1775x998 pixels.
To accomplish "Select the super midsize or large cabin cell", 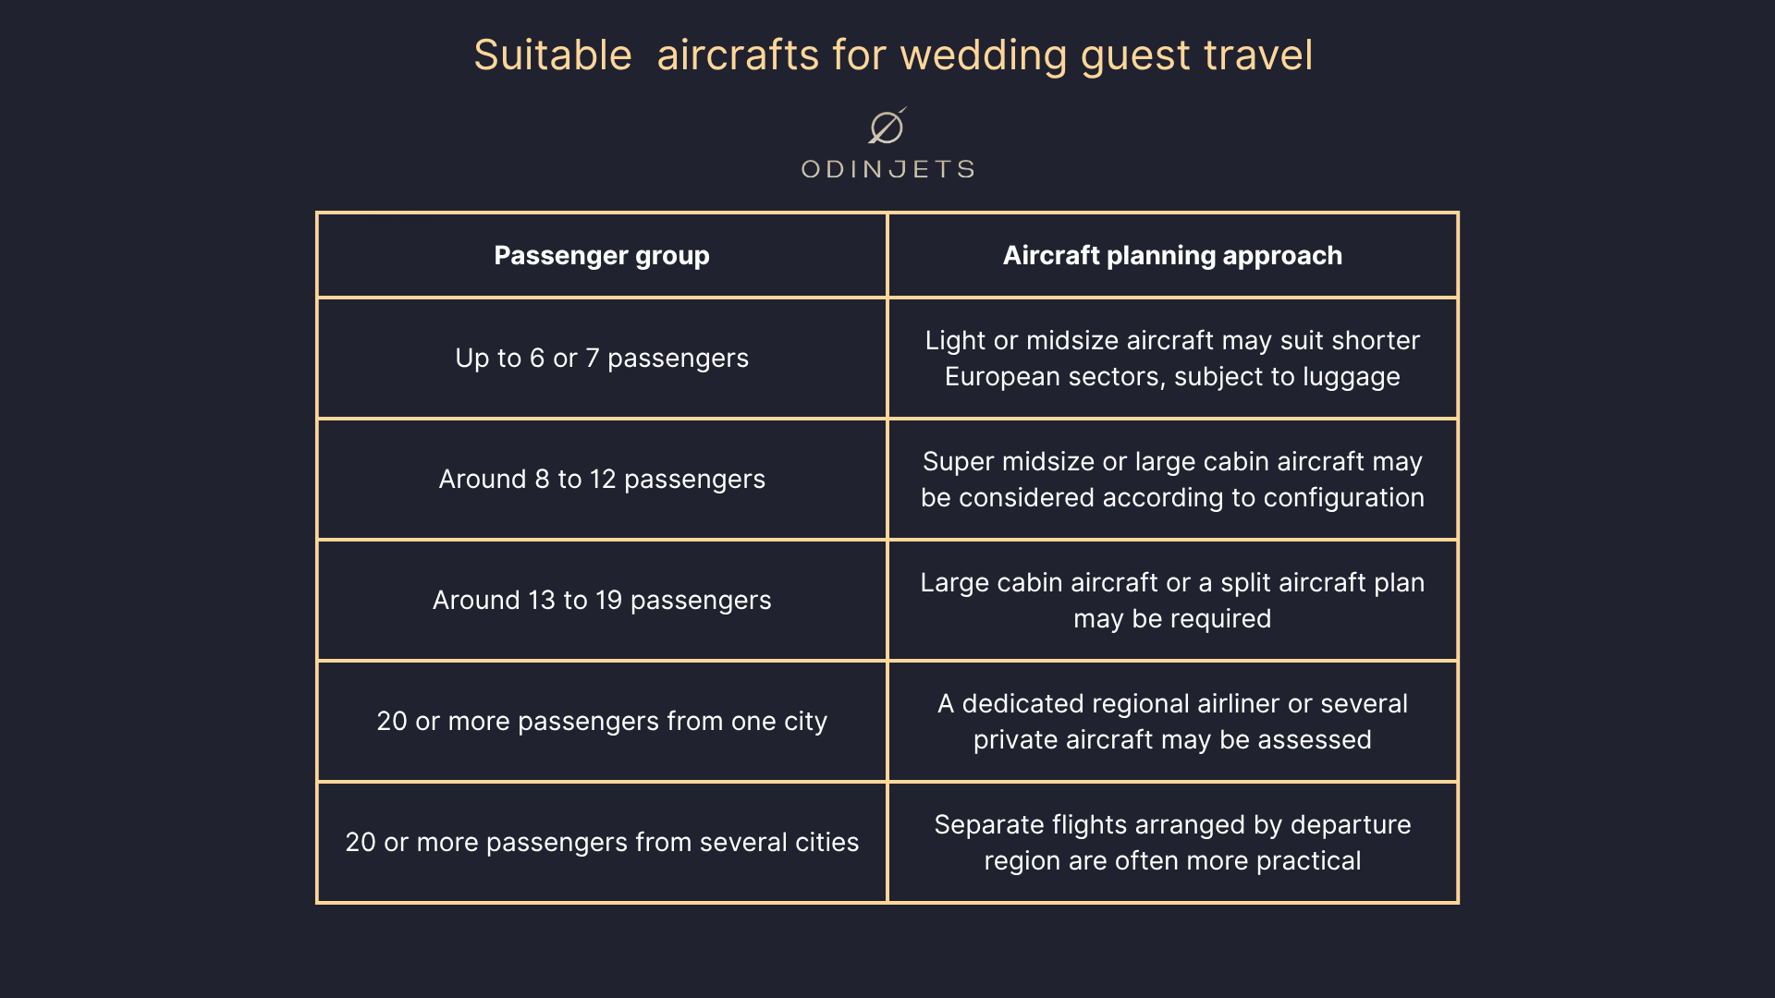I will click(1172, 480).
